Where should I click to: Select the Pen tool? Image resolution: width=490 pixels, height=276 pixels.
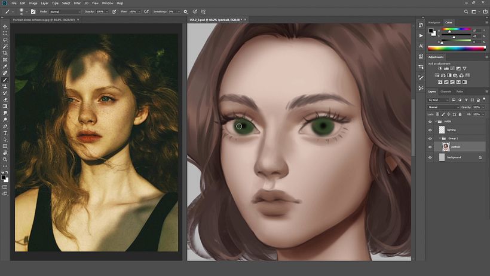click(5, 126)
